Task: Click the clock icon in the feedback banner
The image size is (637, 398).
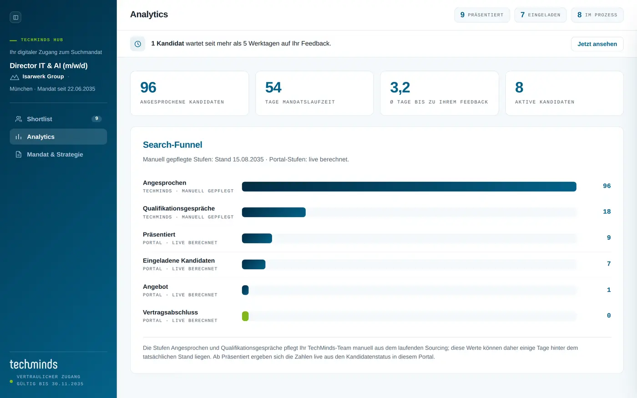Action: (138, 44)
